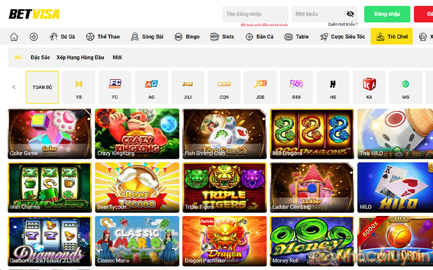Toggle password visibility eye icon
433x270 pixels.
coord(350,14)
